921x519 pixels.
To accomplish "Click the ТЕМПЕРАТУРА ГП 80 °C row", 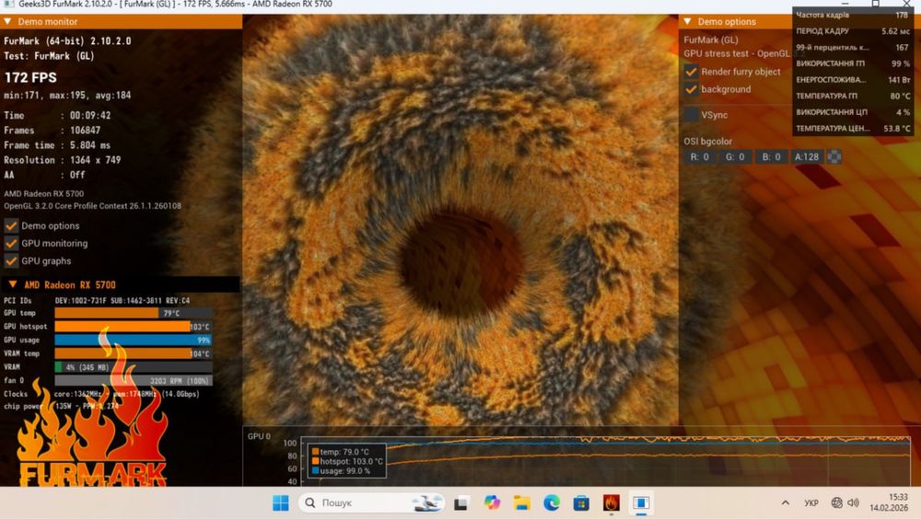I will click(x=853, y=97).
